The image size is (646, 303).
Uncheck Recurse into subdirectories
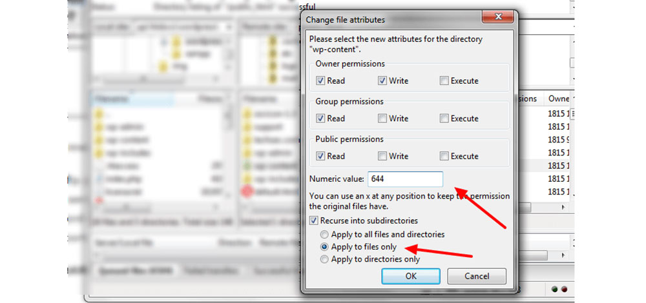click(313, 220)
